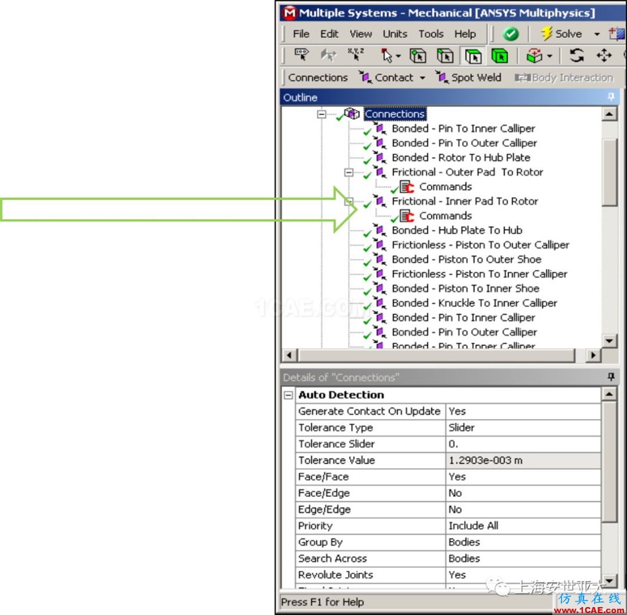The width and height of the screenshot is (627, 615).
Task: Open the Tools menu
Action: point(430,34)
